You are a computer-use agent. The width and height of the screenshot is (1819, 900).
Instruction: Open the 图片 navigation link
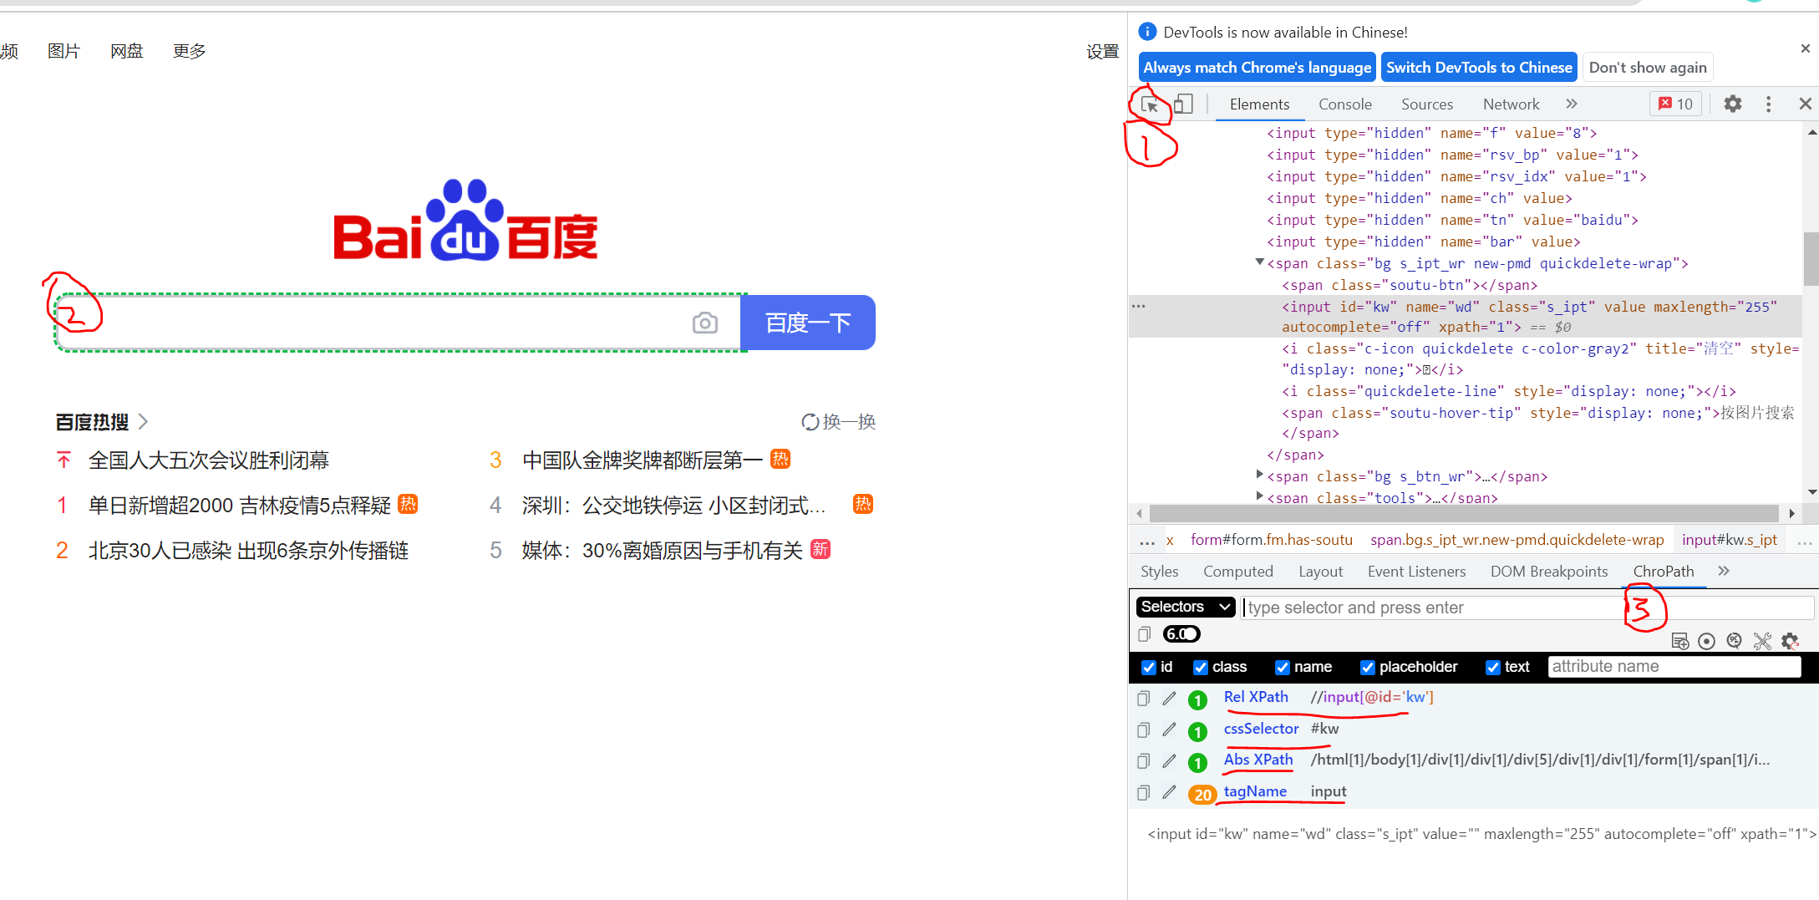[64, 51]
